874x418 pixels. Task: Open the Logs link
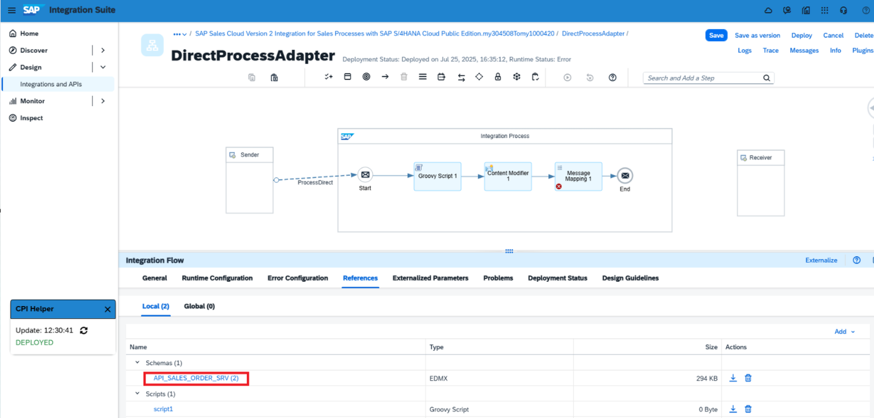click(x=745, y=50)
